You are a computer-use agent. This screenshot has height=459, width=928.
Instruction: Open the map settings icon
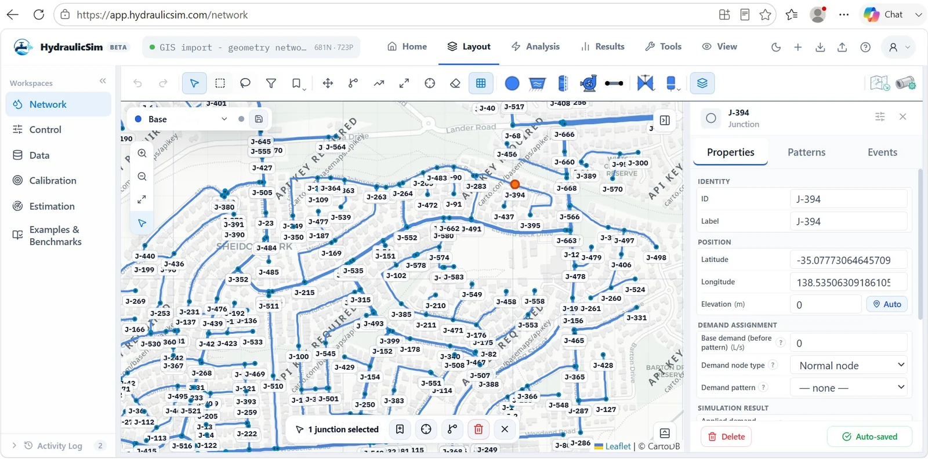click(x=880, y=83)
